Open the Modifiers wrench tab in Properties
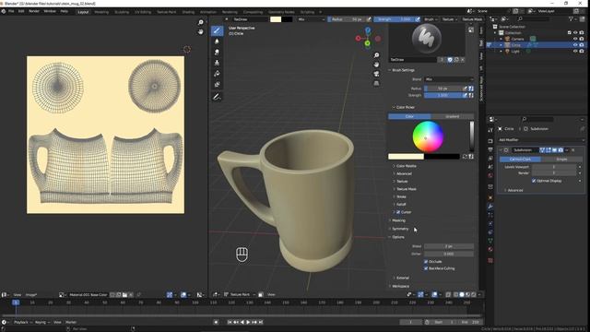This screenshot has width=590, height=332. click(490, 207)
